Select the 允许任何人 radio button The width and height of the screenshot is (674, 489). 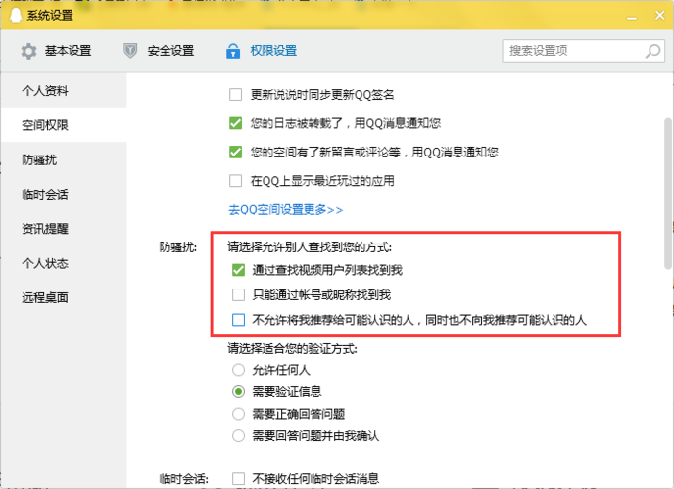click(239, 370)
